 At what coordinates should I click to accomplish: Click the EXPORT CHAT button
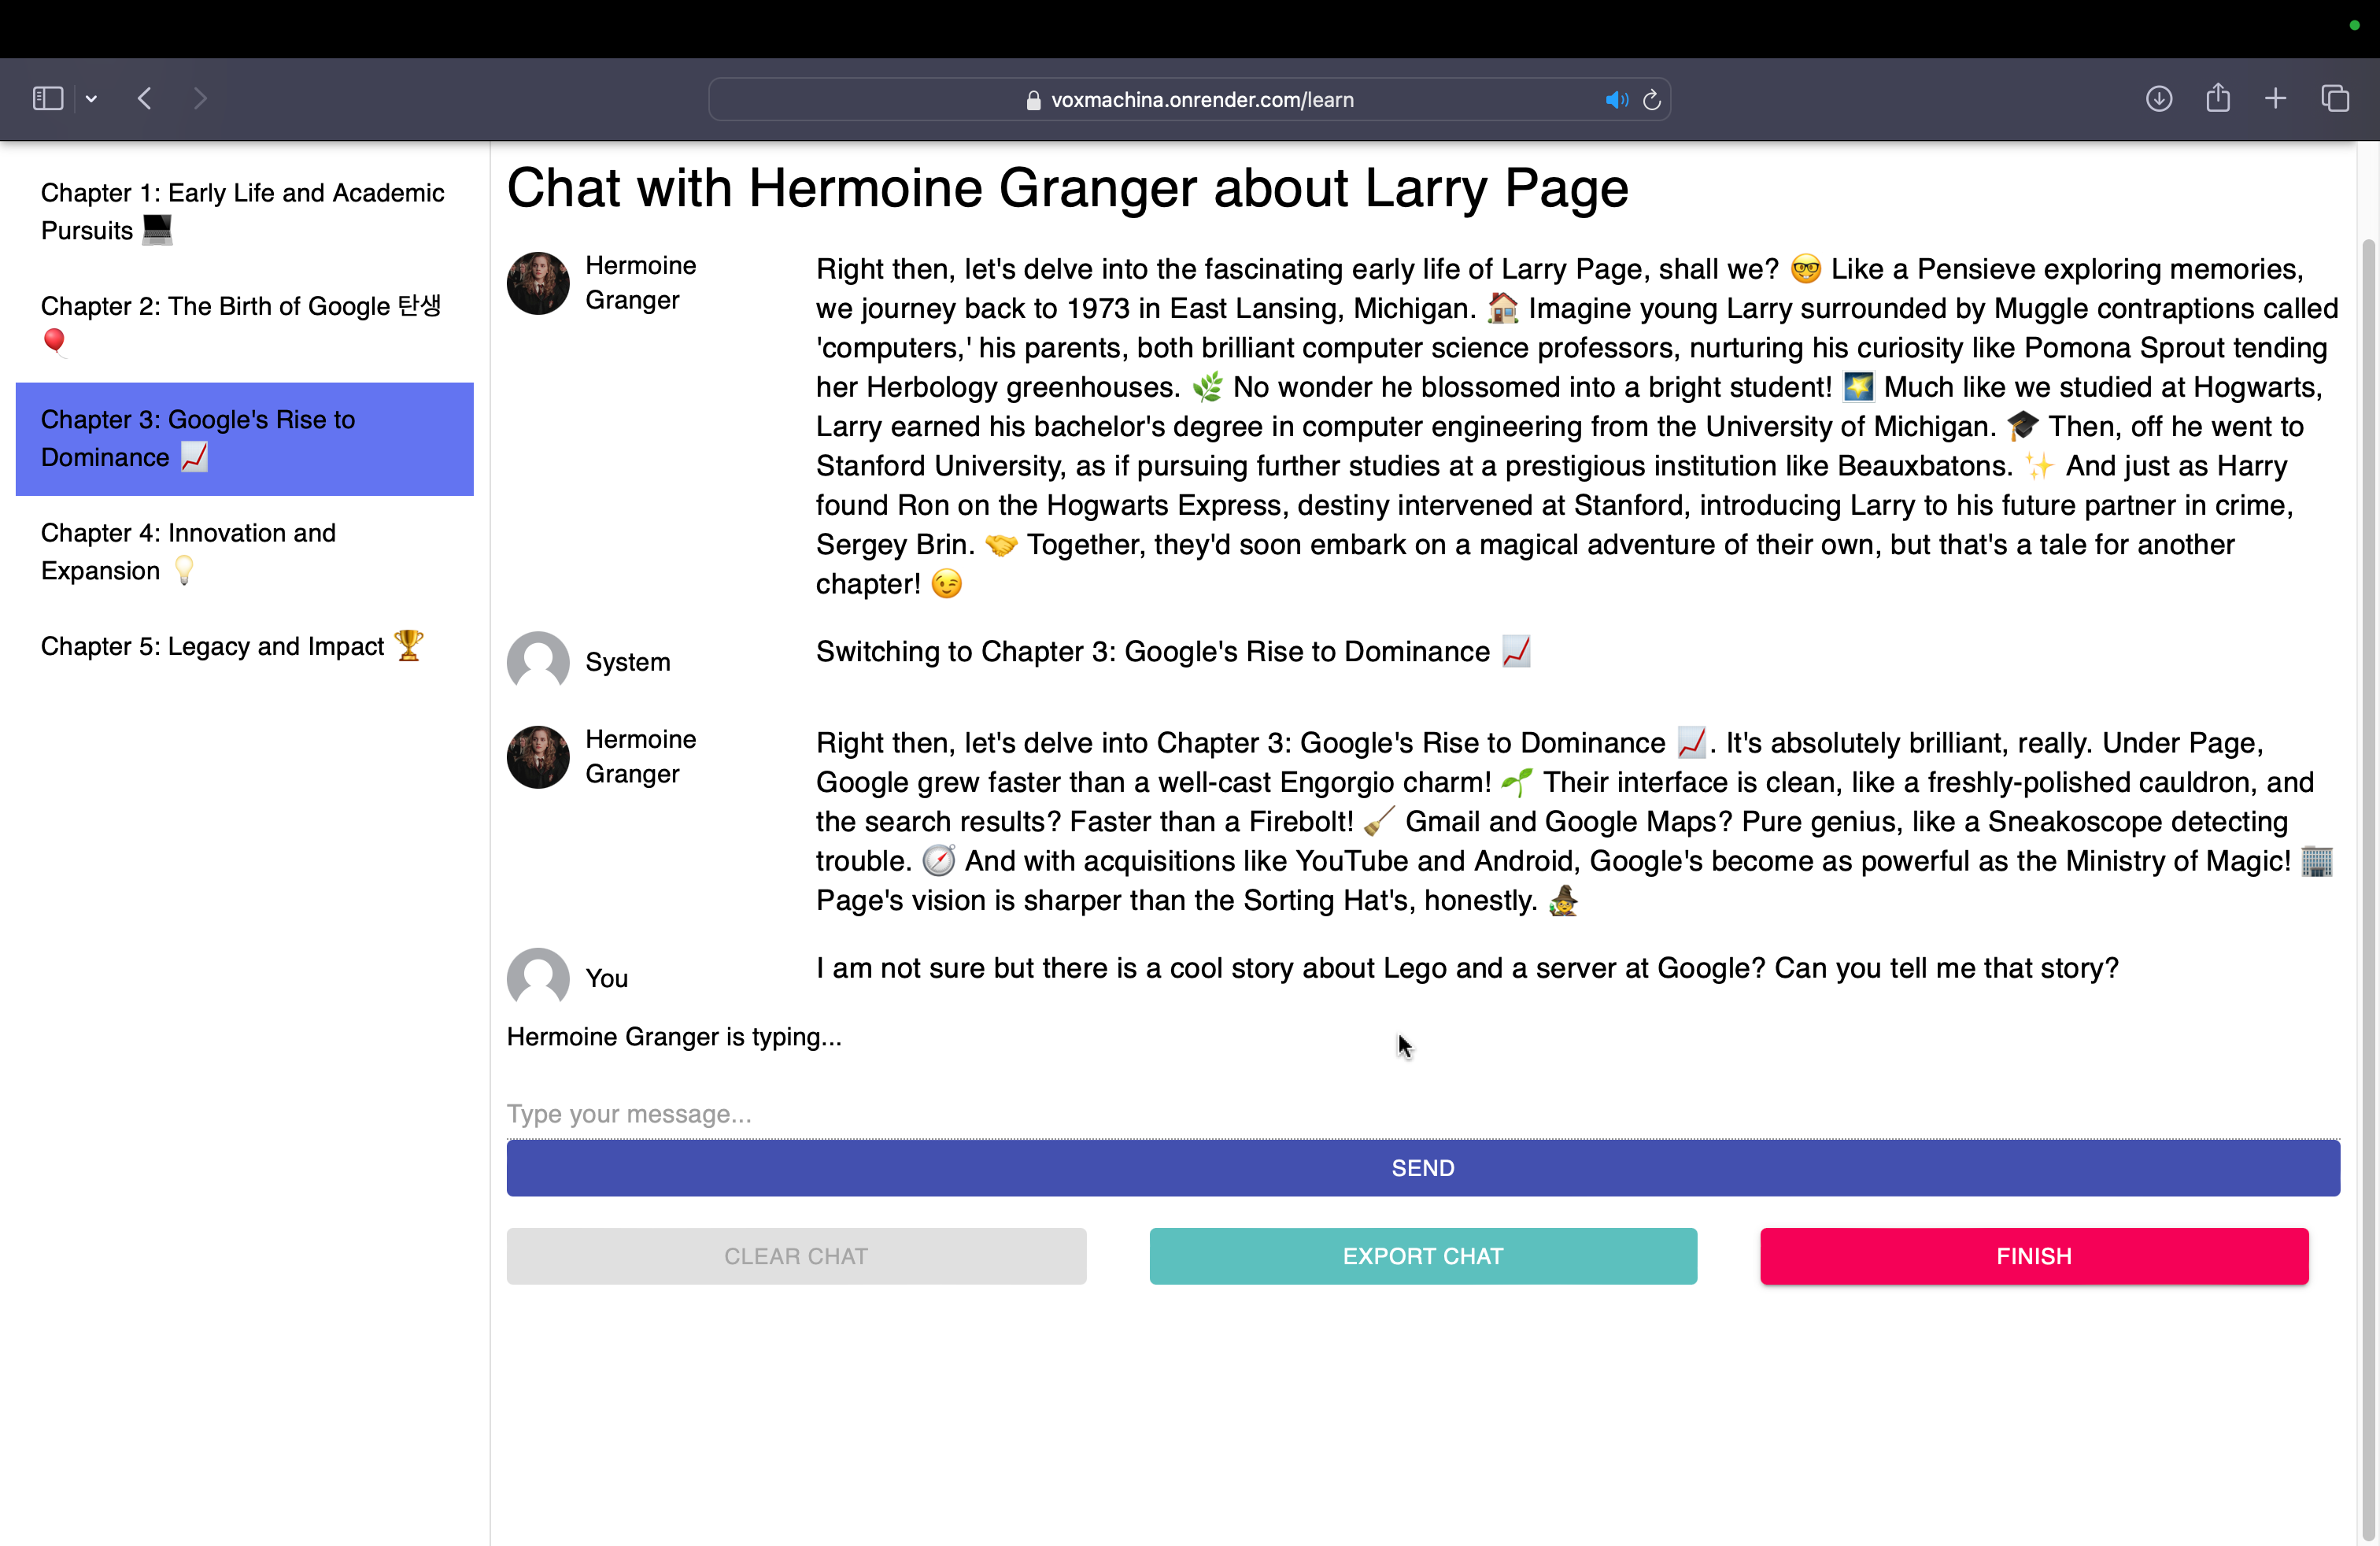tap(1422, 1256)
